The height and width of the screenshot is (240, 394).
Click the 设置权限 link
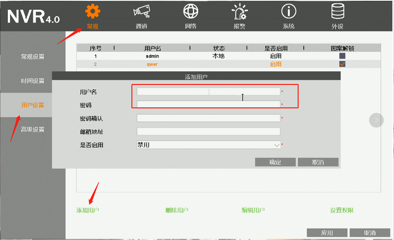click(342, 210)
